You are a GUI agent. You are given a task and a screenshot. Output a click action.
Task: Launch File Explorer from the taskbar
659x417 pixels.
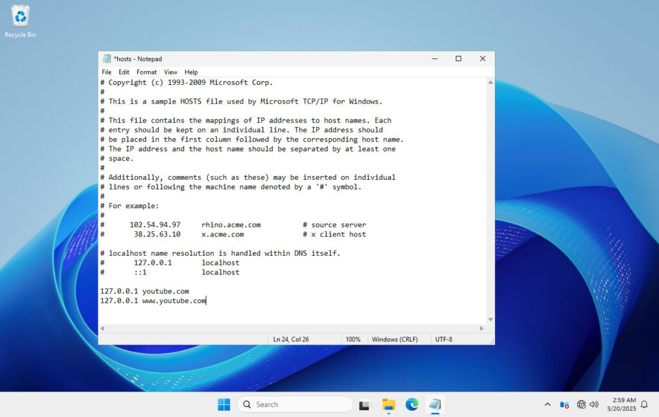click(x=388, y=404)
